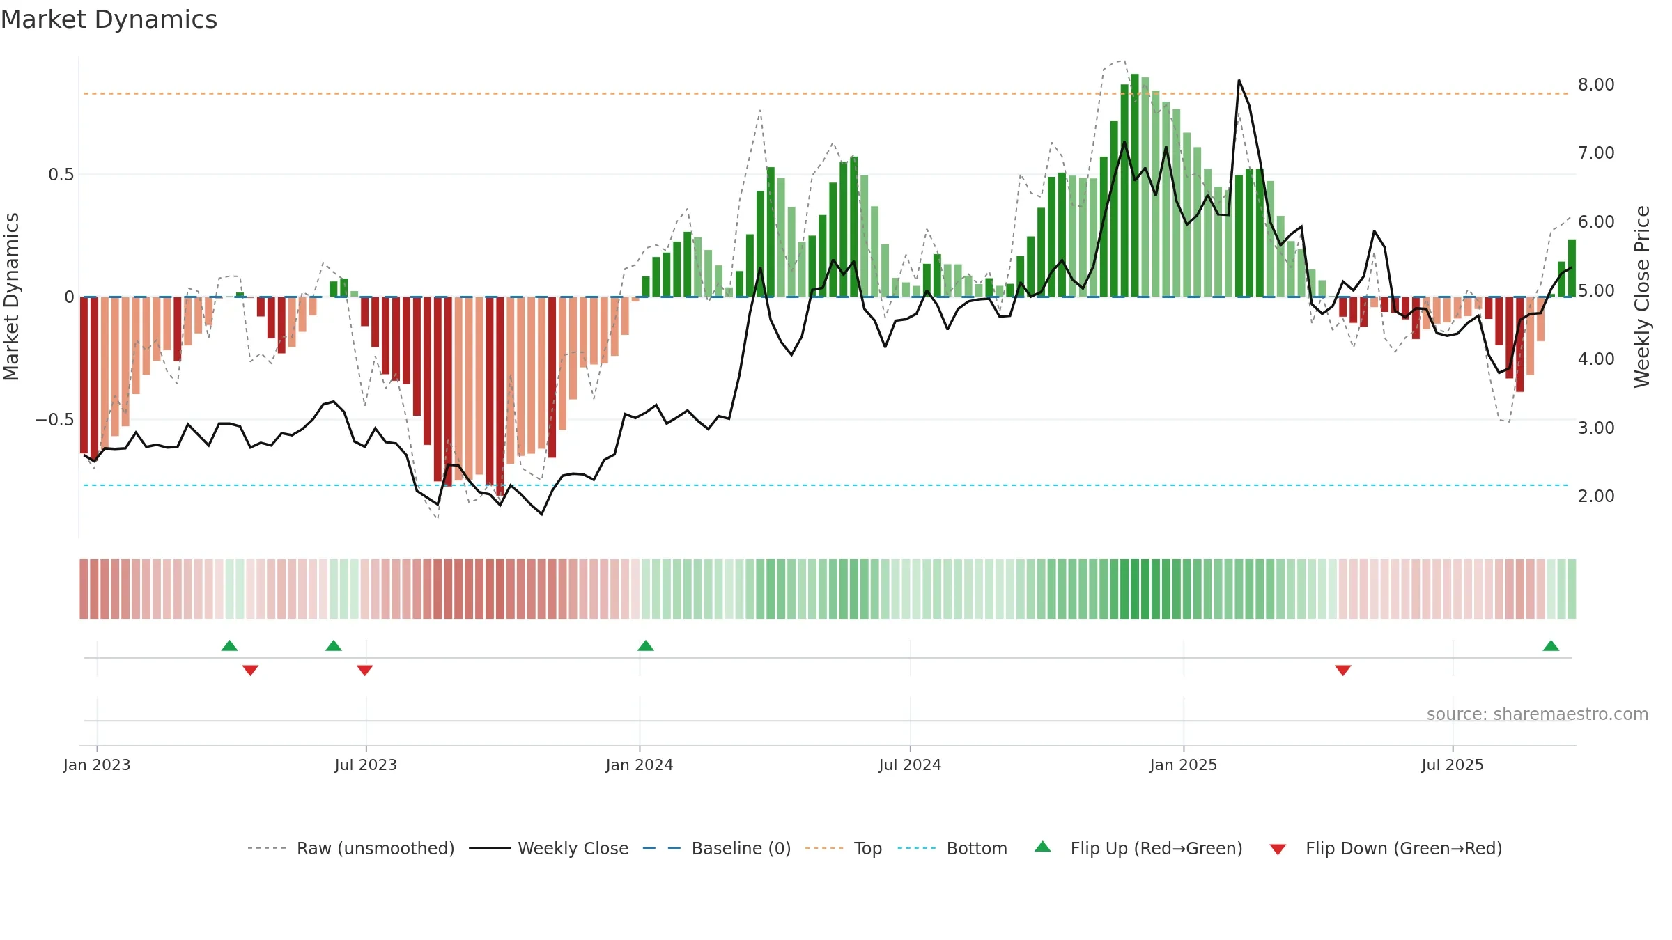Click the 2.00 price axis tick

coord(1596,496)
